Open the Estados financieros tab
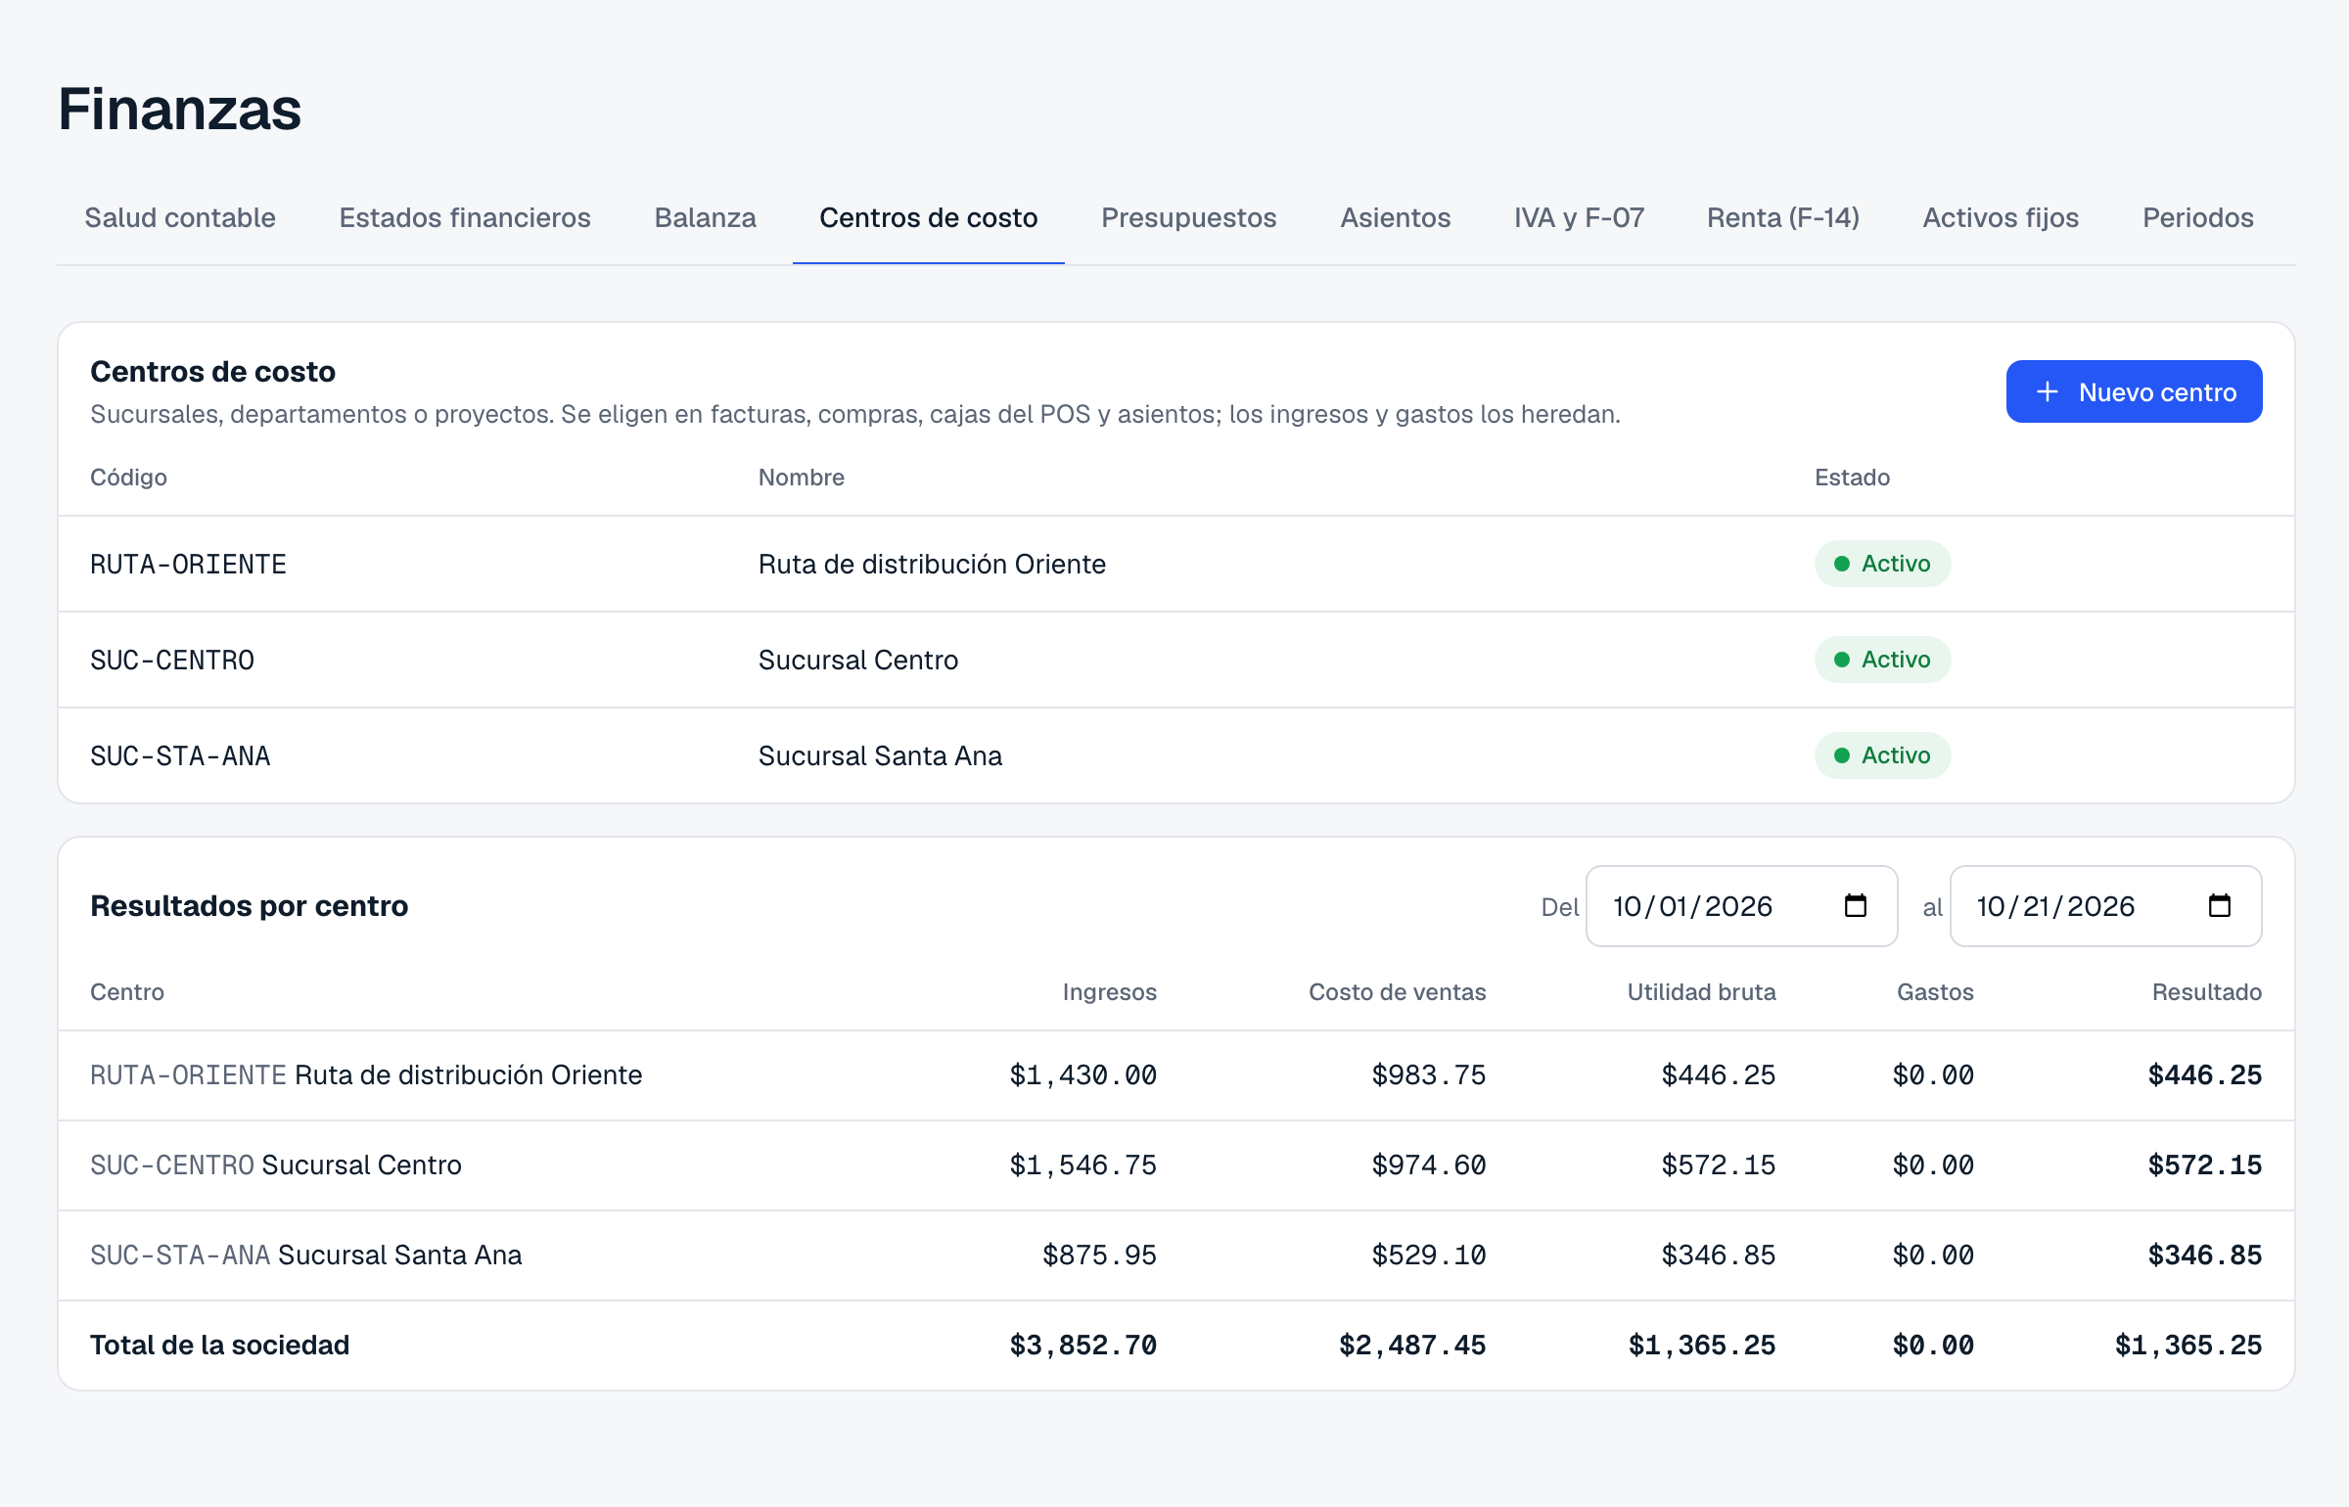This screenshot has width=2349, height=1507. (465, 217)
